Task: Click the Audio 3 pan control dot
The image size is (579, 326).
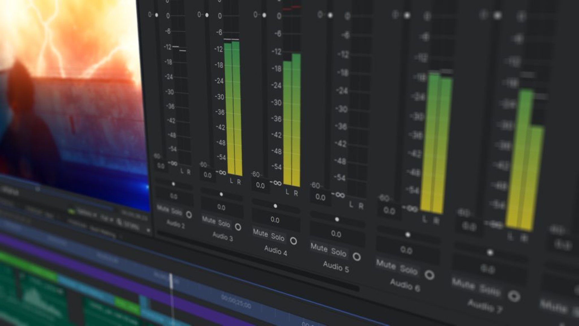Action: point(221,194)
